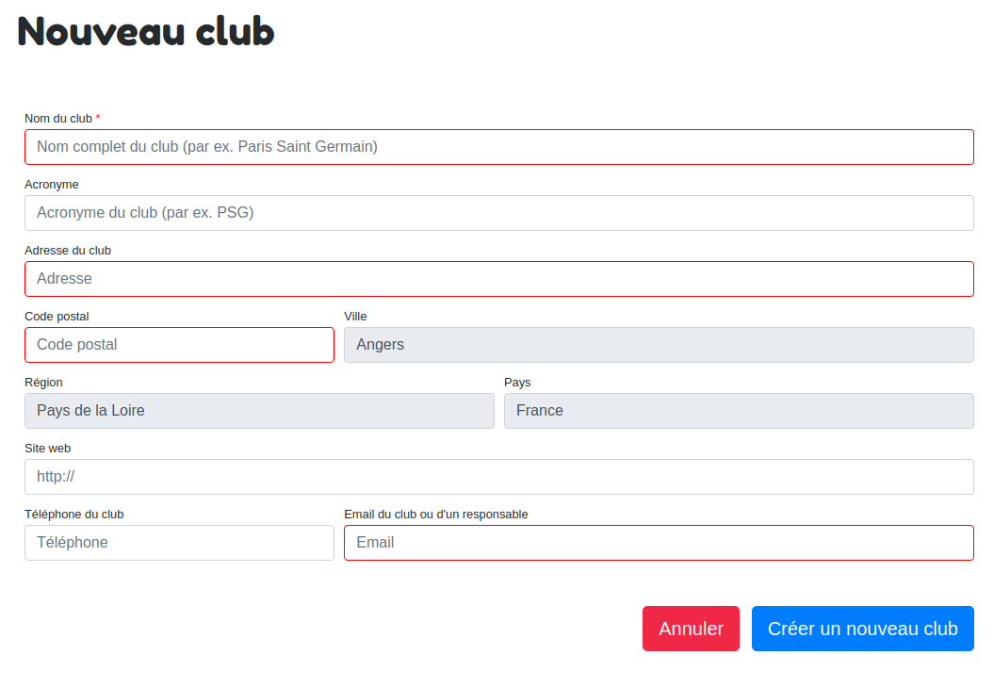The width and height of the screenshot is (994, 687).
Task: Select the Email du club input field
Action: tap(659, 543)
